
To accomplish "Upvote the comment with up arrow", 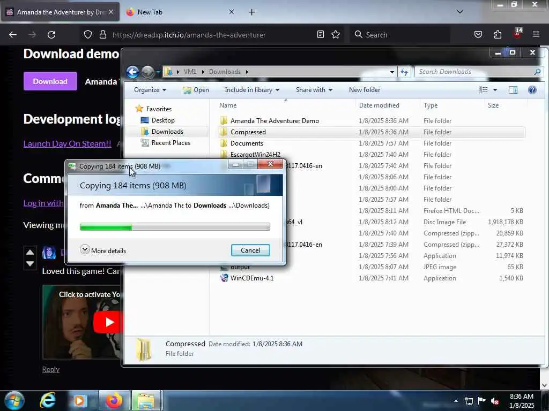I will coord(30,252).
